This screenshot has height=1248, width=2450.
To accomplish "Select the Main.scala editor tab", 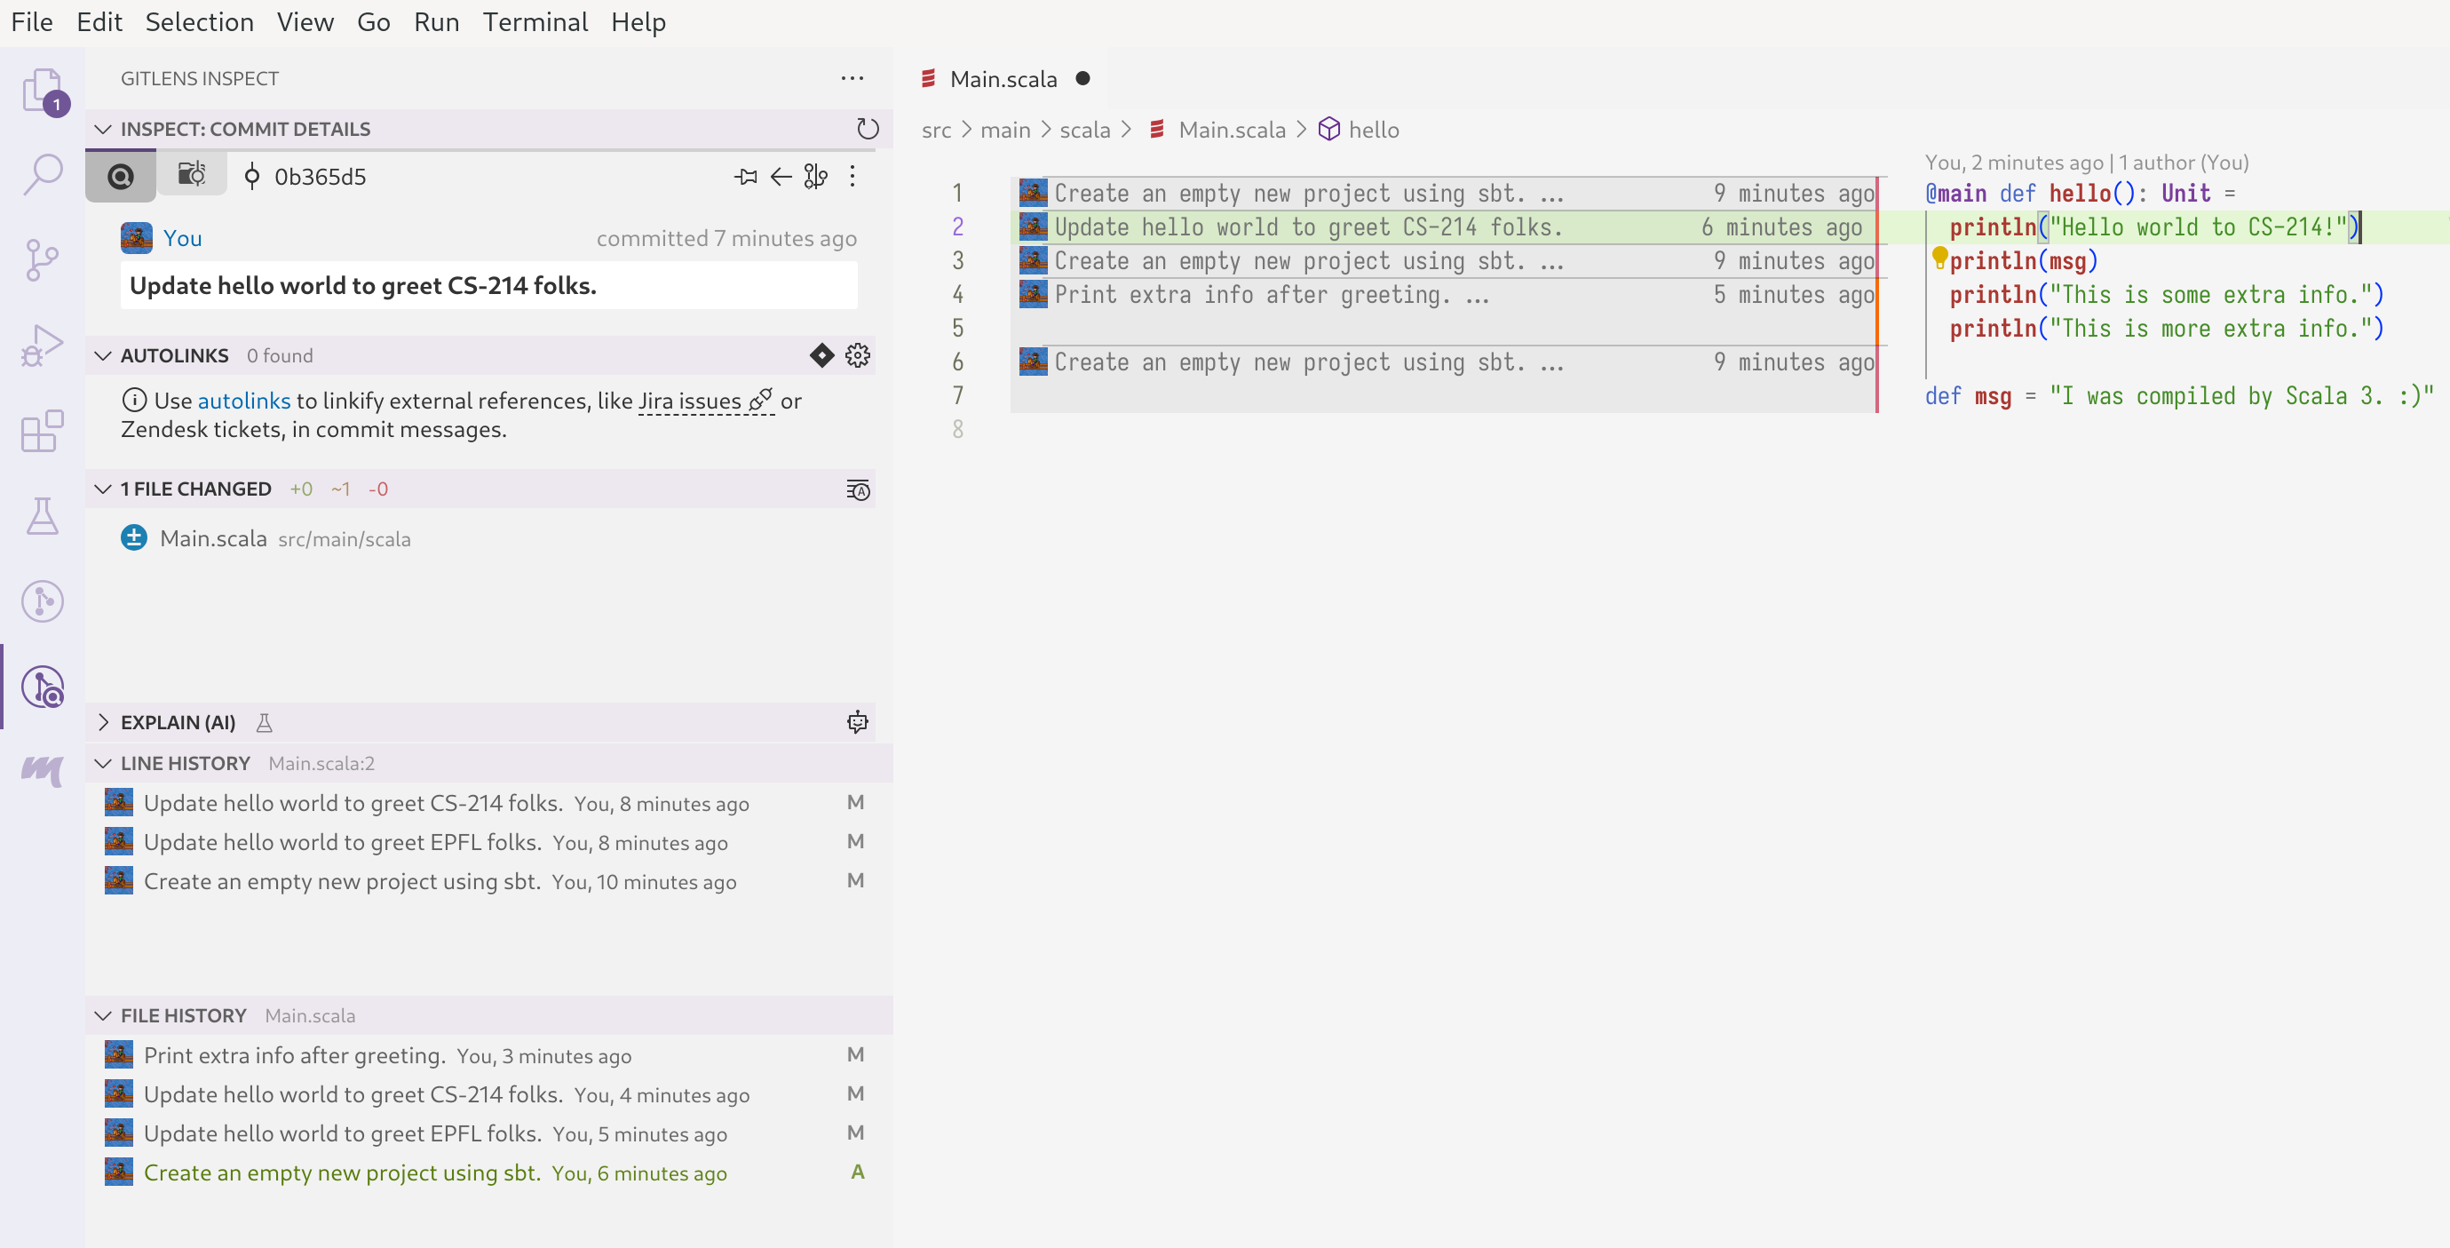I will [1003, 78].
